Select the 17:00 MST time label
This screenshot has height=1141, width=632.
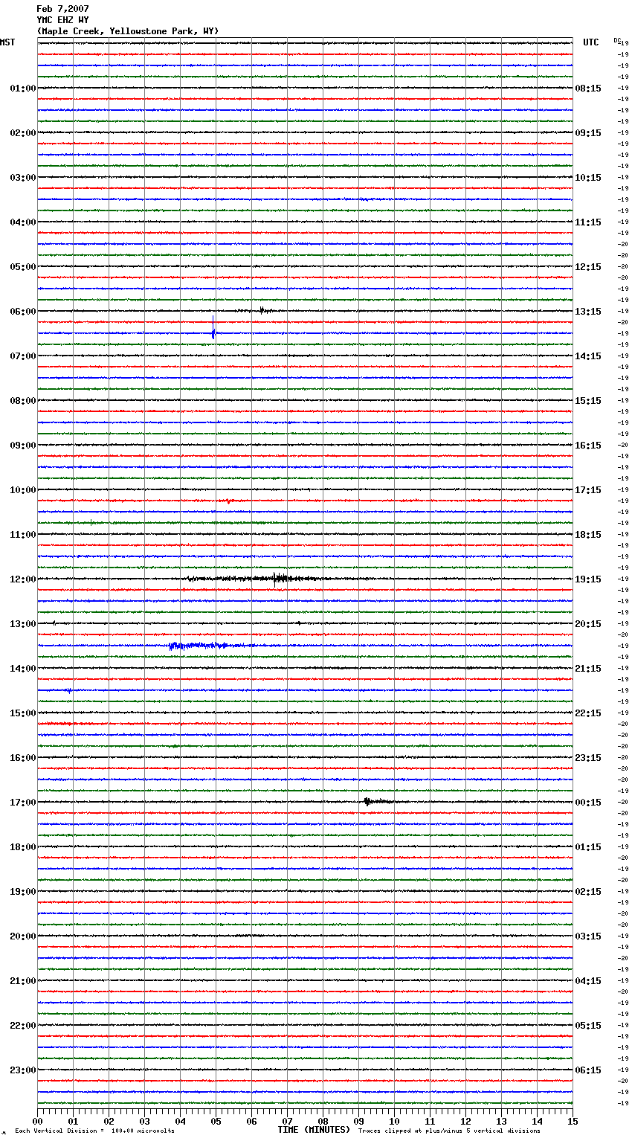click(22, 803)
